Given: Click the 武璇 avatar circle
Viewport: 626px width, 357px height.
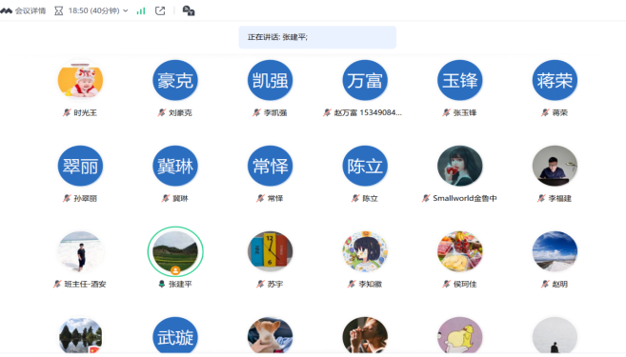Looking at the screenshot, I should pyautogui.click(x=175, y=335).
